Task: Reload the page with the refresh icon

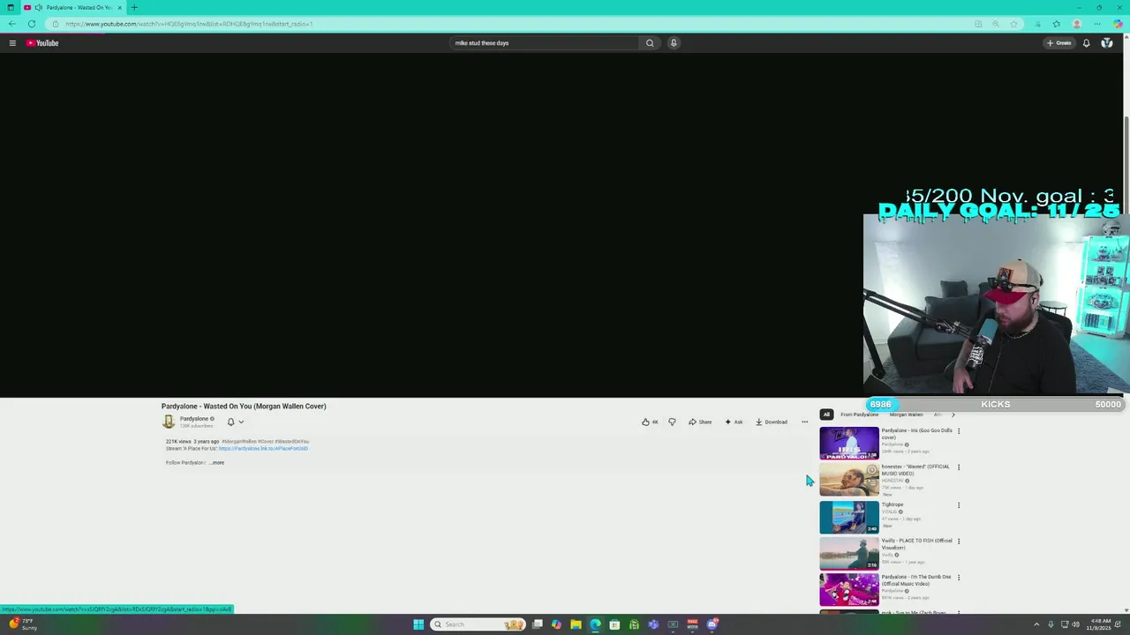Action: [x=32, y=24]
